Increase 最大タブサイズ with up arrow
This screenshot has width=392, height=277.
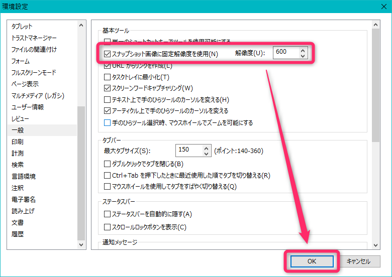206,148
